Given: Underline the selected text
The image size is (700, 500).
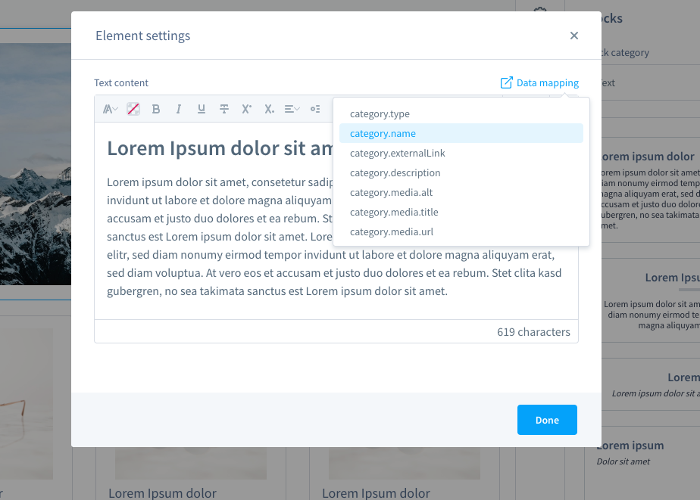Looking at the screenshot, I should [201, 109].
